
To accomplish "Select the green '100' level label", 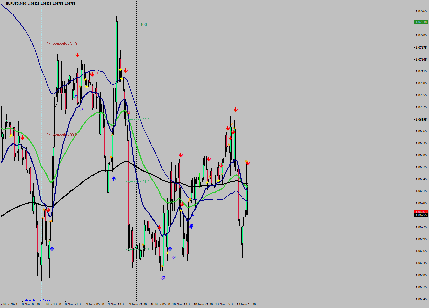I will [x=143, y=25].
